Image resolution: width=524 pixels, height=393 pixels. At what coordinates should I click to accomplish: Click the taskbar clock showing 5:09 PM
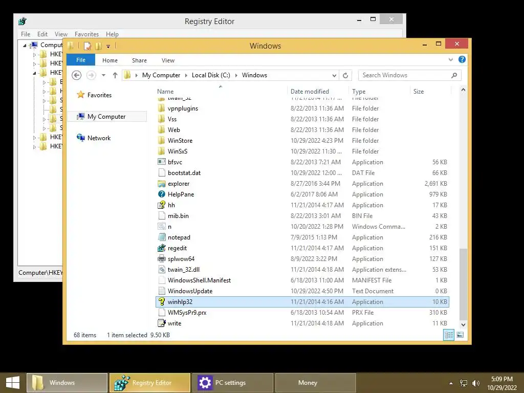501,379
